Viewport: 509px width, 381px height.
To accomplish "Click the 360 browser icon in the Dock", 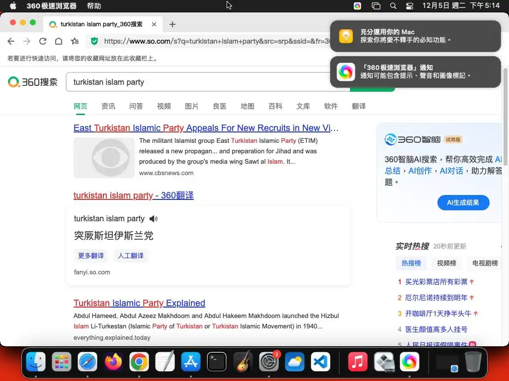I will [x=410, y=362].
